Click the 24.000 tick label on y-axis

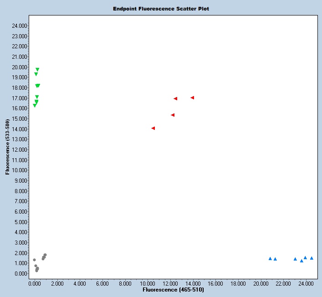pos(19,26)
